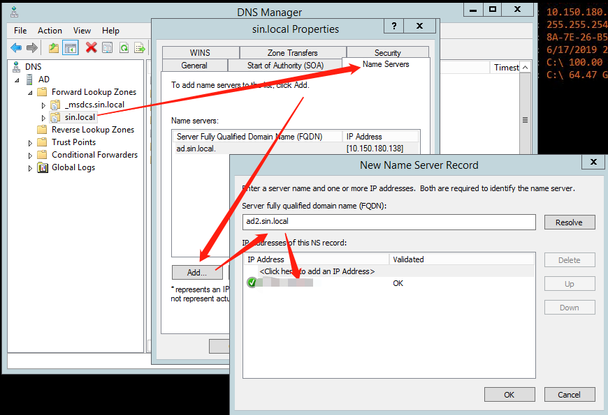Open the View menu
This screenshot has width=608, height=415.
[82, 31]
